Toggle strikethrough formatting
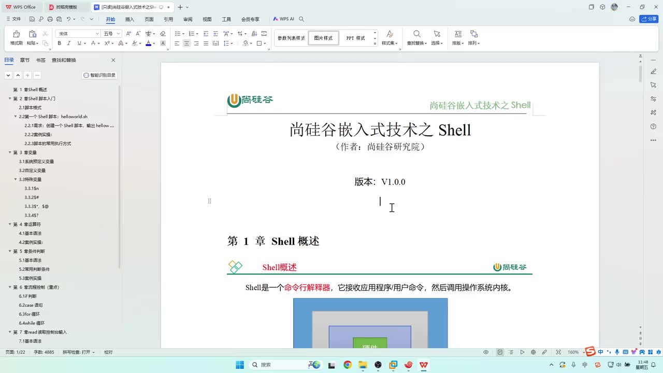The width and height of the screenshot is (663, 373). tap(93, 44)
